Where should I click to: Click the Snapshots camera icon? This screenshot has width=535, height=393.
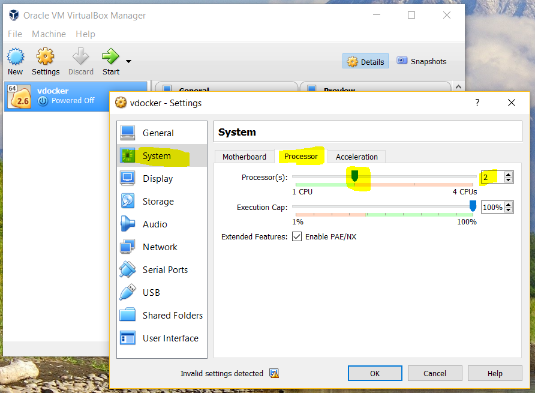[402, 61]
